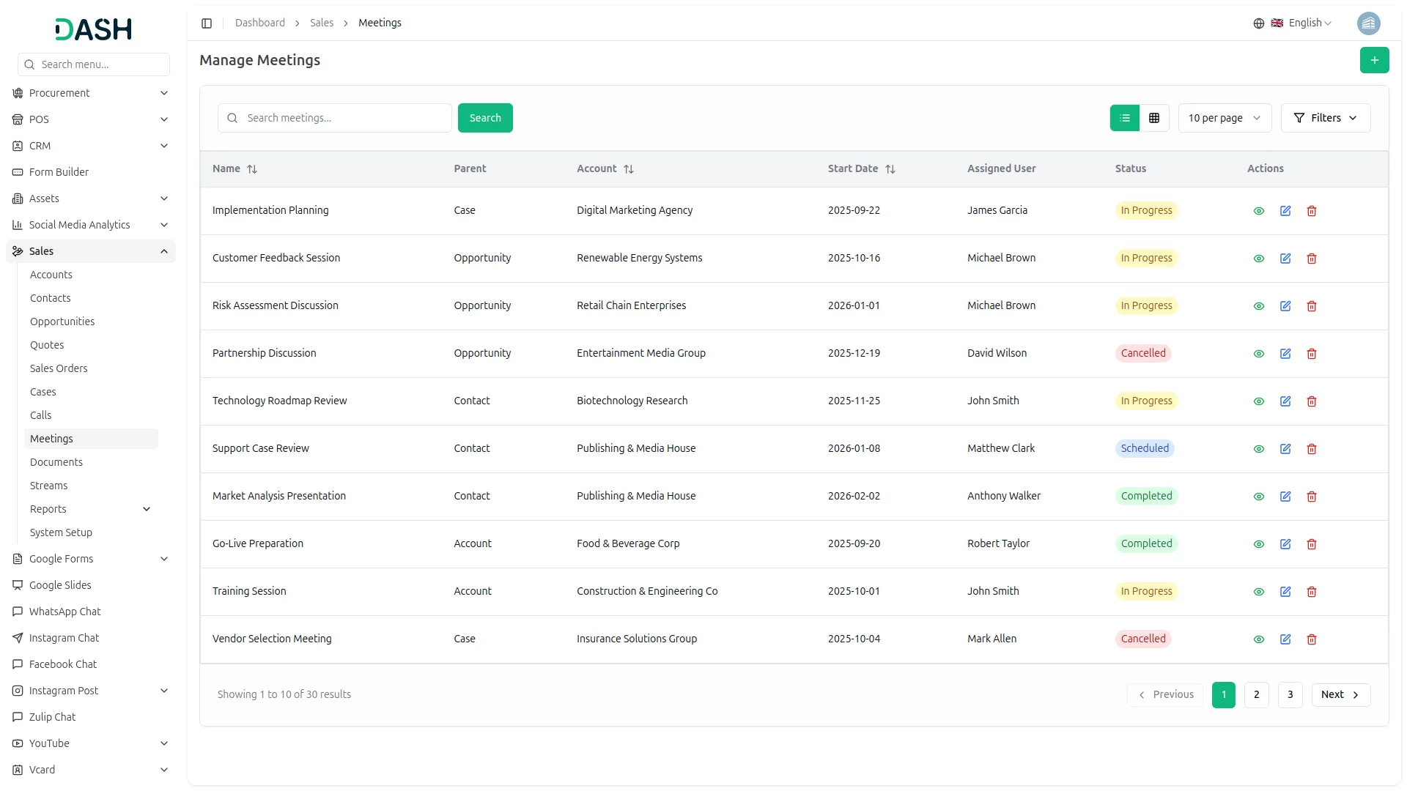Click the green plus add meeting button
Image resolution: width=1407 pixels, height=791 pixels.
click(1374, 60)
